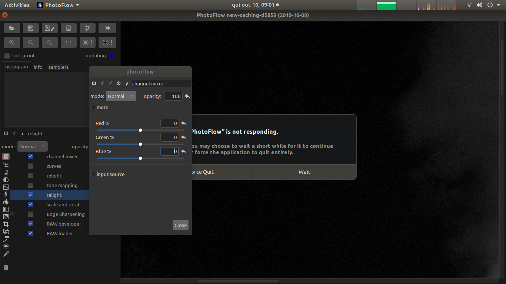The height and width of the screenshot is (284, 506).
Task: Enable the soft proof. checkbox
Action: [7, 56]
